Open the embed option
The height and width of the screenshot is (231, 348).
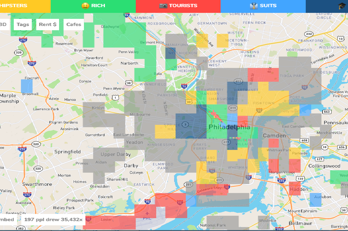tap(7, 220)
